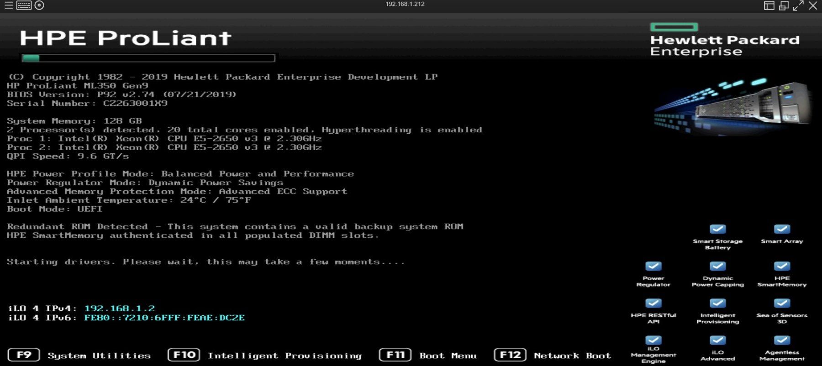
Task: Click the Starting drivers please wait message
Action: [206, 262]
